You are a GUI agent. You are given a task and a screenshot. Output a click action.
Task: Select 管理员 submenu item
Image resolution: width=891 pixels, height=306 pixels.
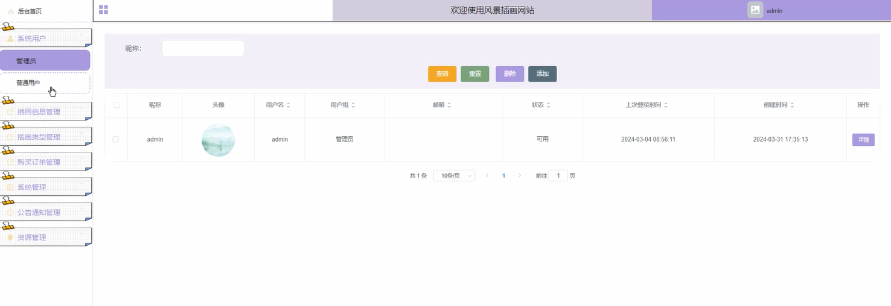(x=45, y=61)
